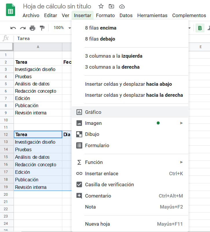Viewport: 210px width, 232px height.
Task: Click the Día header cell in row 12
Action: (67, 134)
